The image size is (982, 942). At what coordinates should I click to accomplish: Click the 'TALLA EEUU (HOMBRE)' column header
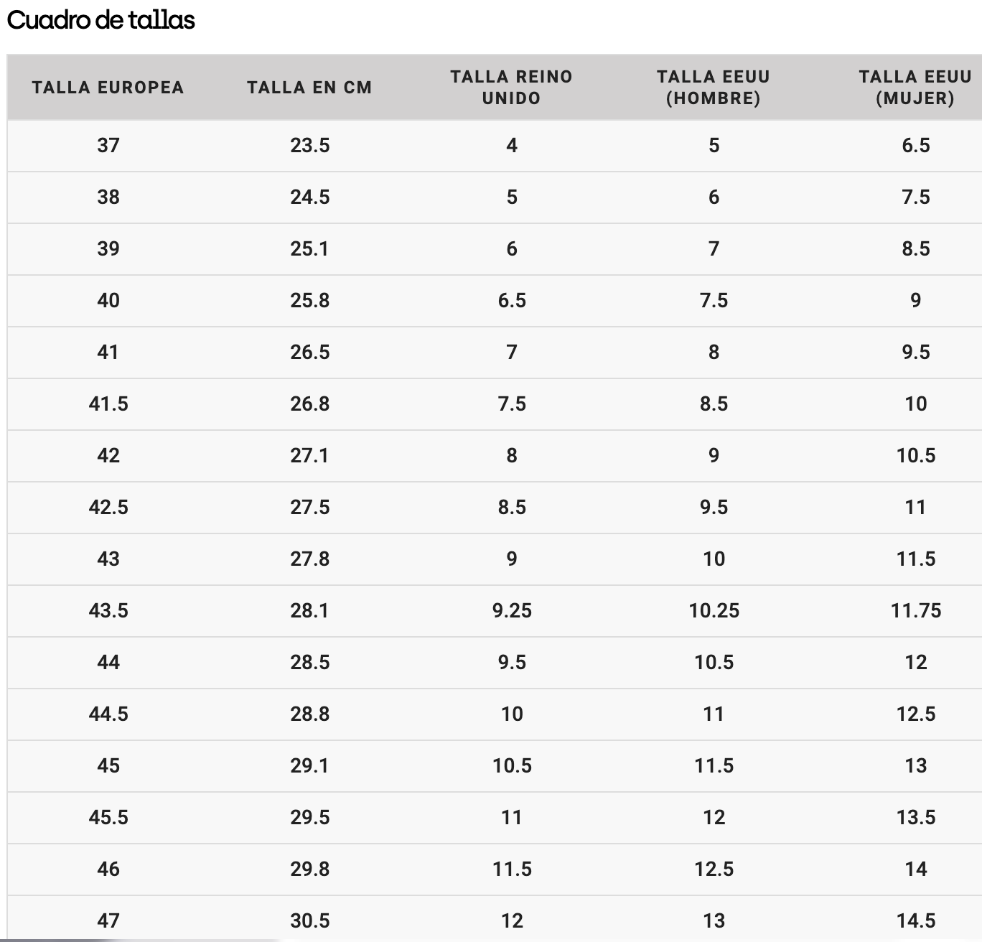[x=714, y=88]
